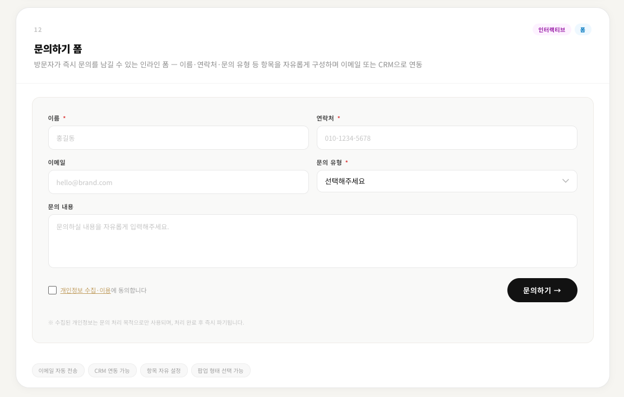This screenshot has width=624, height=397.
Task: Click the arrow icon inside 문의하기 button
Action: tap(557, 290)
